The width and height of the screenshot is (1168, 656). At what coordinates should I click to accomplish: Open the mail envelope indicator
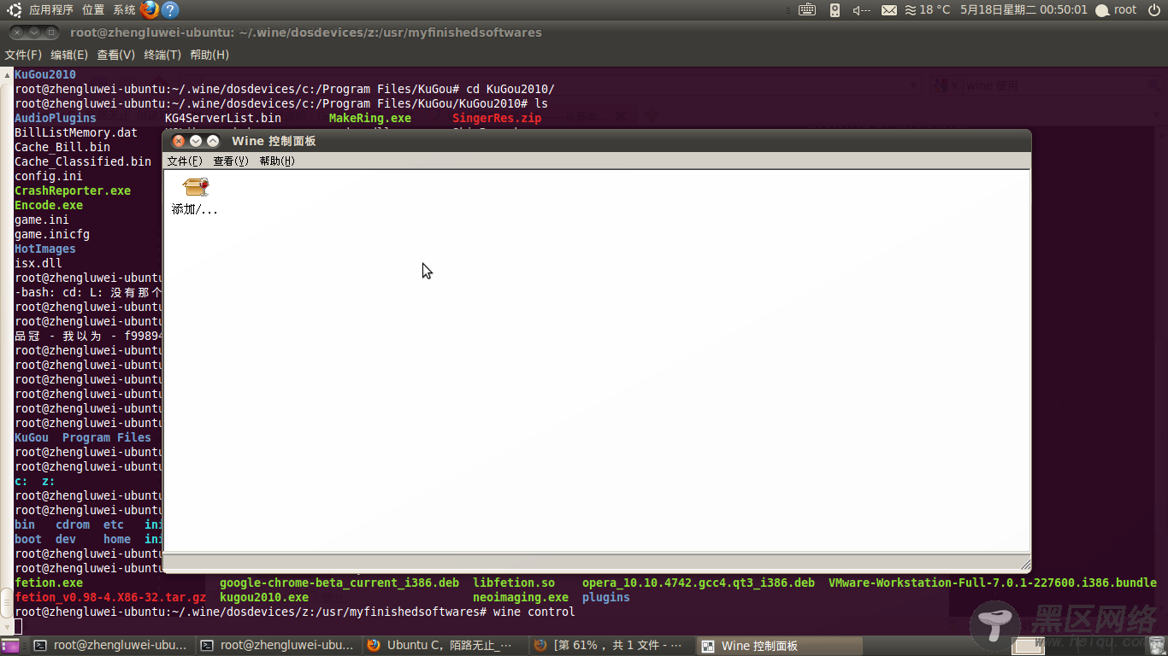[889, 10]
